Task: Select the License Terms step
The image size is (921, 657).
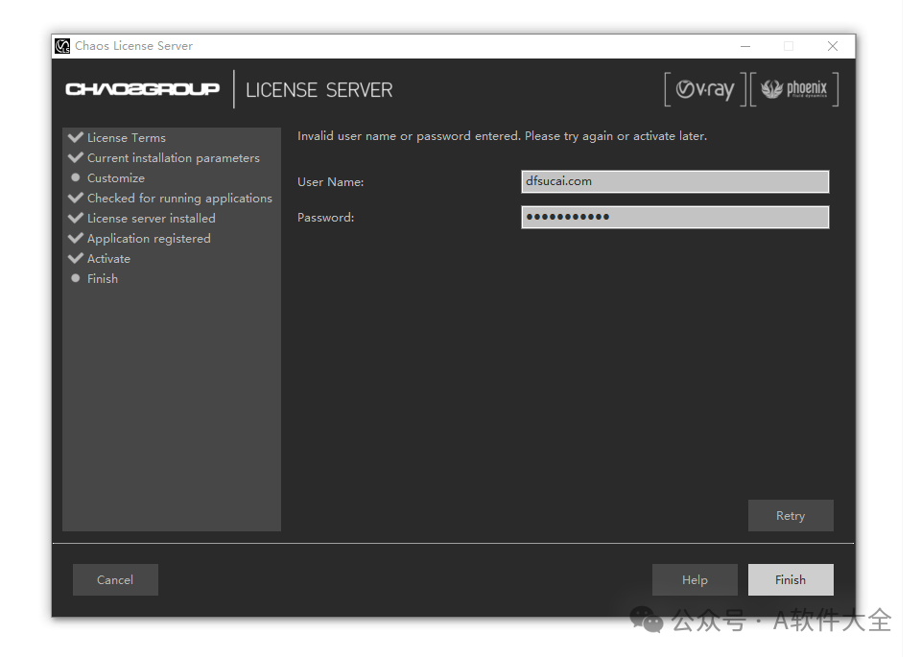Action: pyautogui.click(x=127, y=138)
